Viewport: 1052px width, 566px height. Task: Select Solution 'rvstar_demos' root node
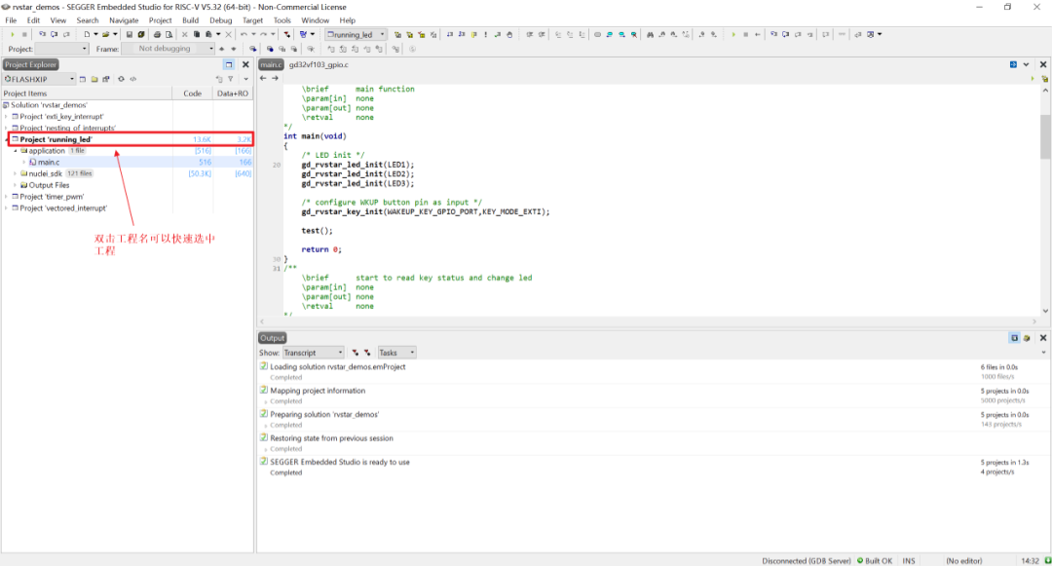coord(49,105)
